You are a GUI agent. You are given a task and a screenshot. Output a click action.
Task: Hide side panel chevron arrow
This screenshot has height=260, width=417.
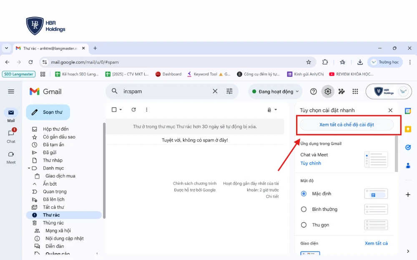pos(408,251)
